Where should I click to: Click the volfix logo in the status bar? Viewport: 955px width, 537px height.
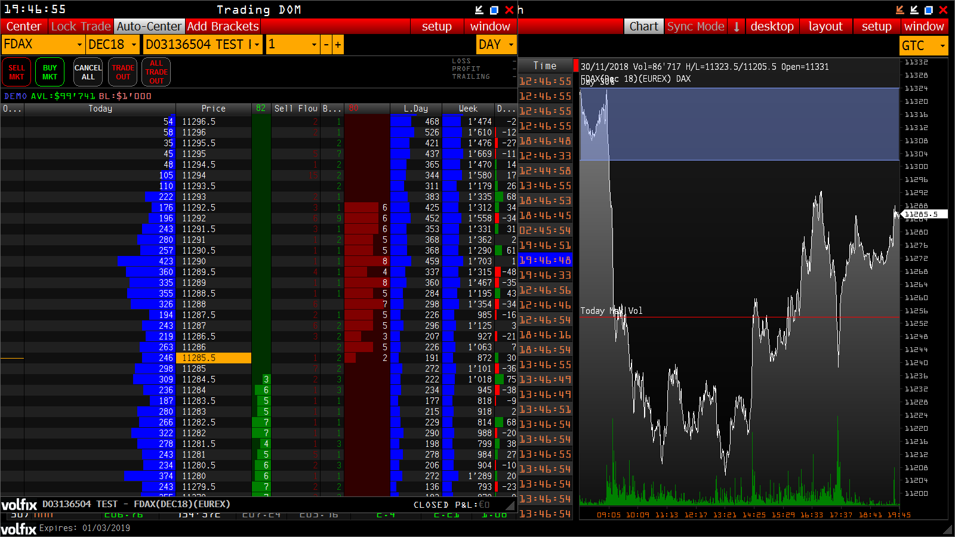coord(18,527)
